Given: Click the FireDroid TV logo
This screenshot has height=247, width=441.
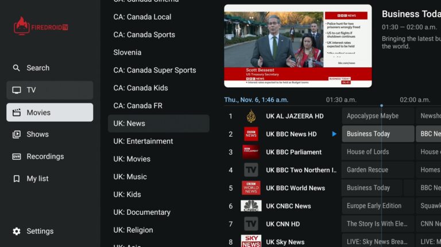Looking at the screenshot, I should (41, 26).
